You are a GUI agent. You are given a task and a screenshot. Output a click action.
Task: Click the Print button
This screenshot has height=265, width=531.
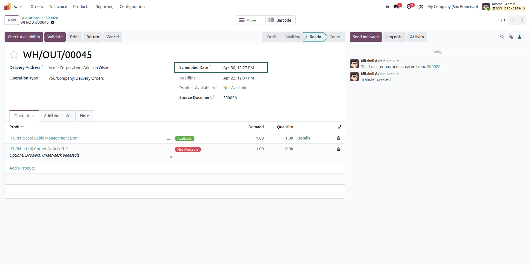pos(74,37)
